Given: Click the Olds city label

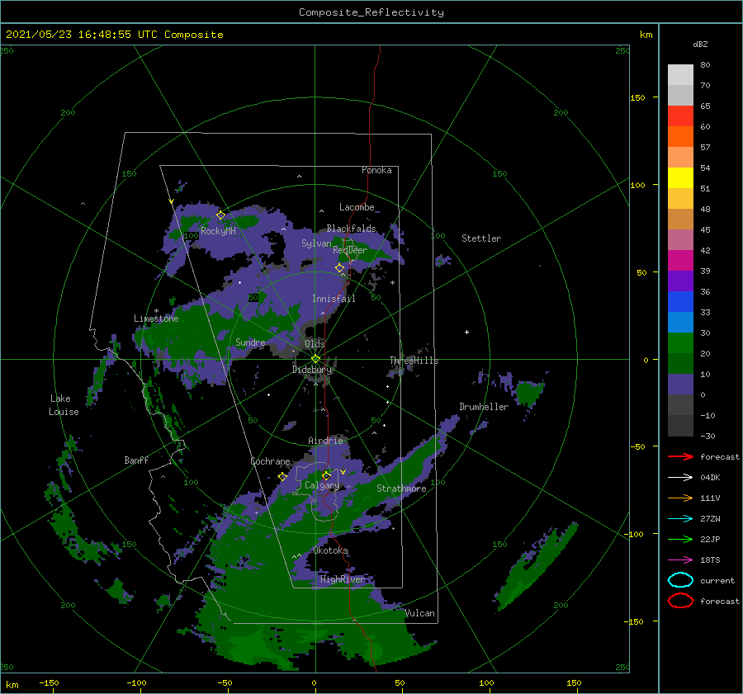Looking at the screenshot, I should pos(315,344).
